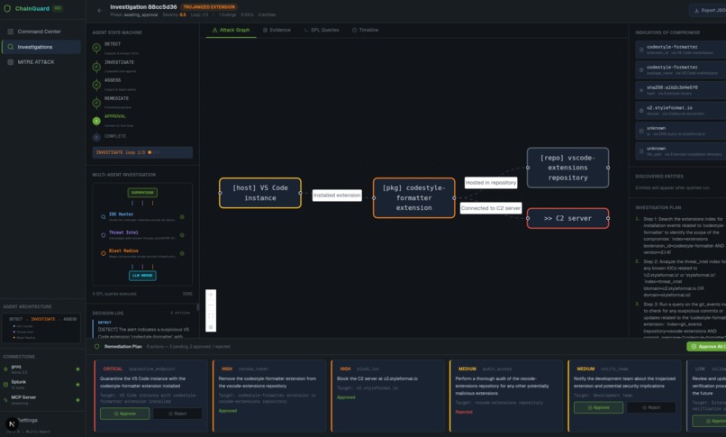Click the 'Hosted in repository' edge label
This screenshot has height=437, width=726.
491,183
